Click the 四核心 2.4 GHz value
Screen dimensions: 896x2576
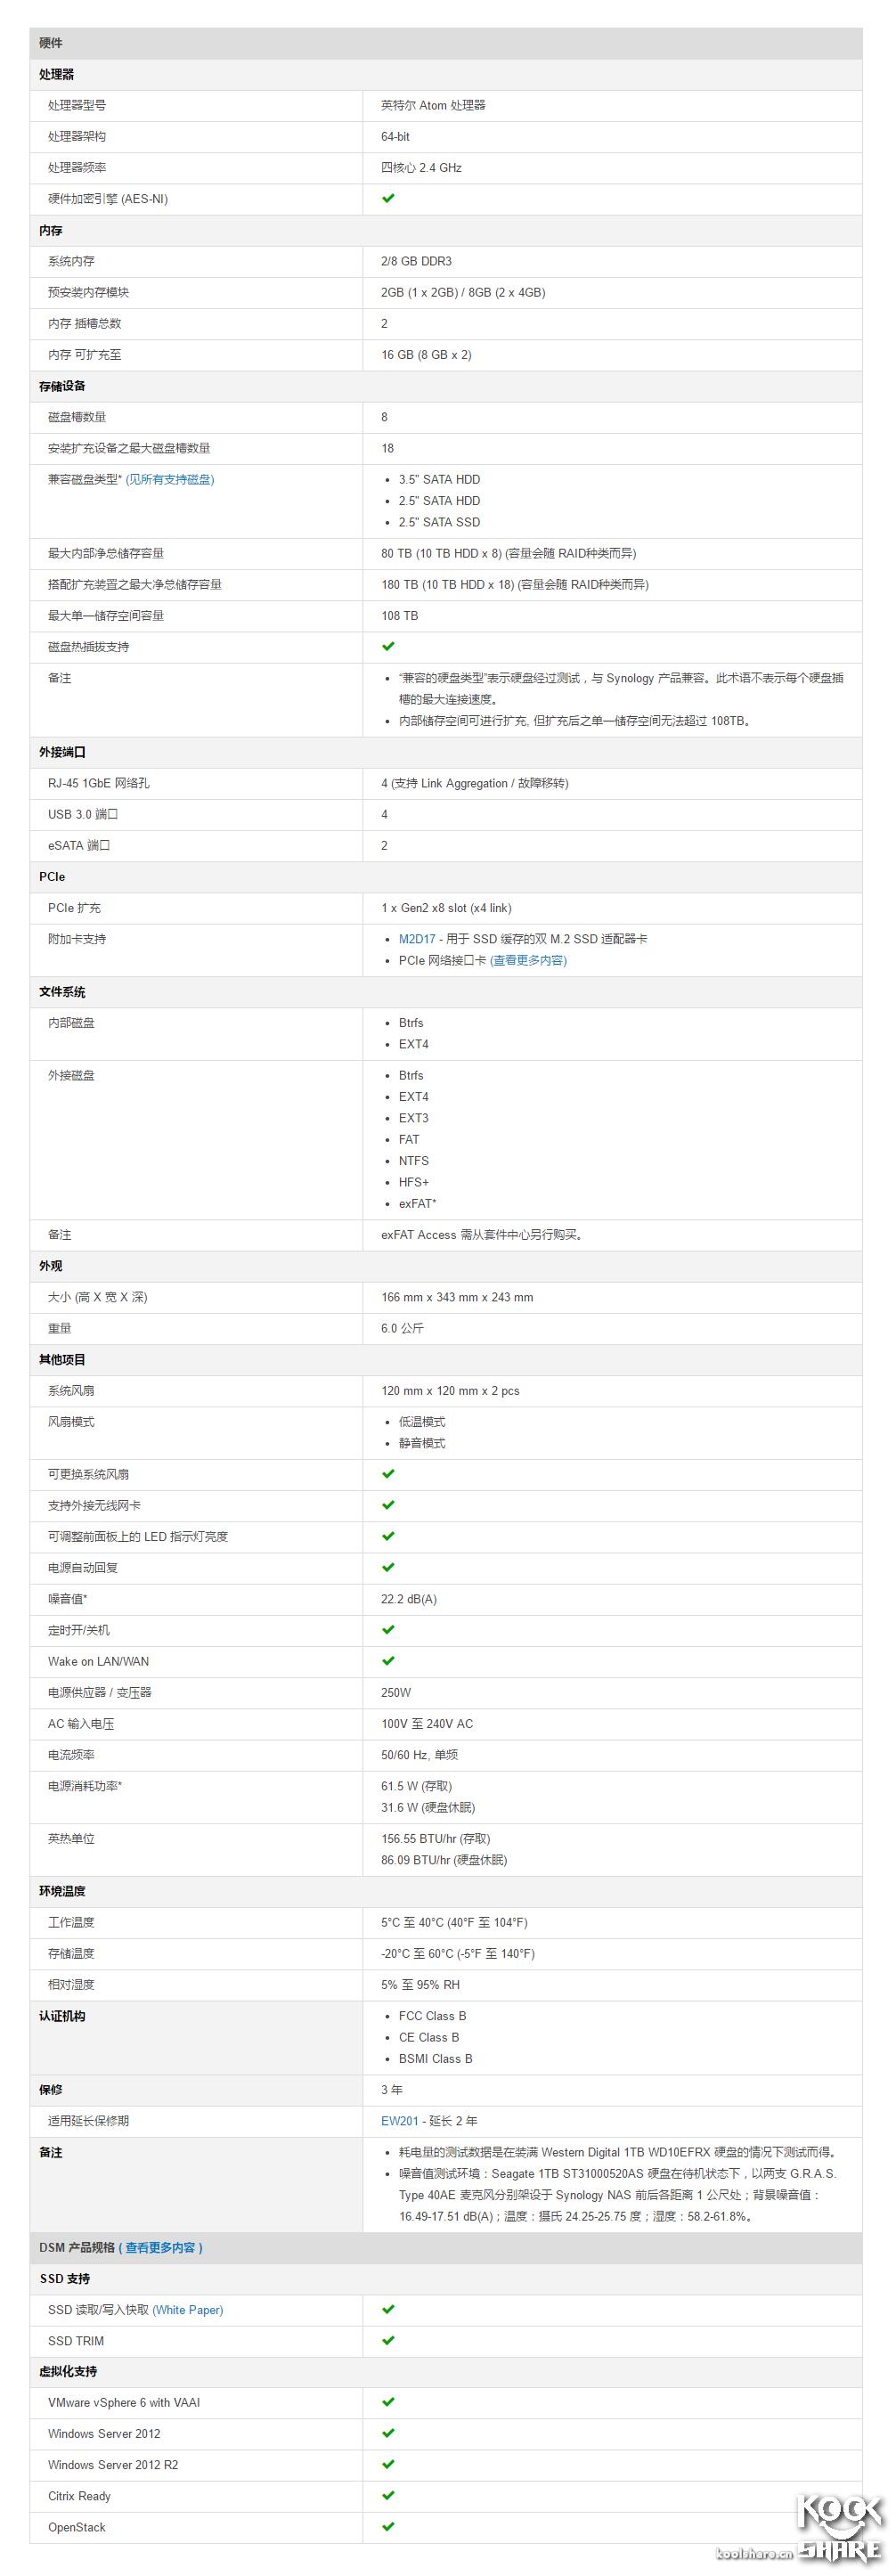[421, 168]
